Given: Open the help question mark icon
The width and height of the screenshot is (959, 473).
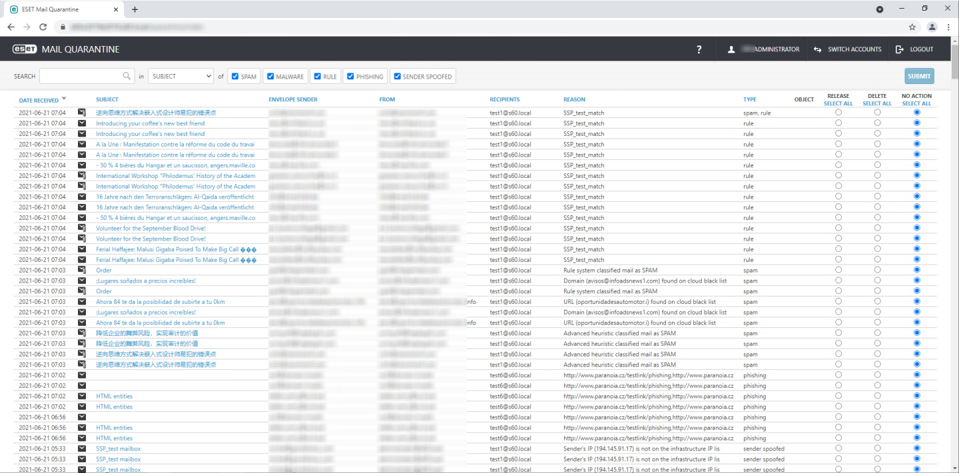Looking at the screenshot, I should point(699,49).
